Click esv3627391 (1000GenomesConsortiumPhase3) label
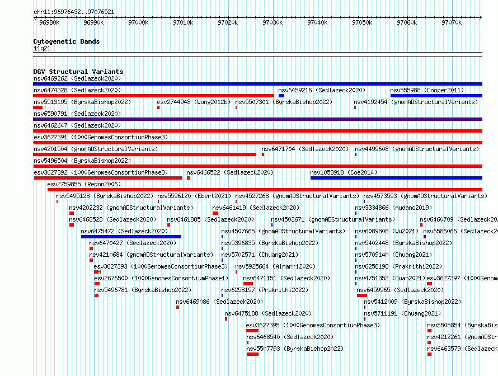The image size is (498, 376). [101, 137]
